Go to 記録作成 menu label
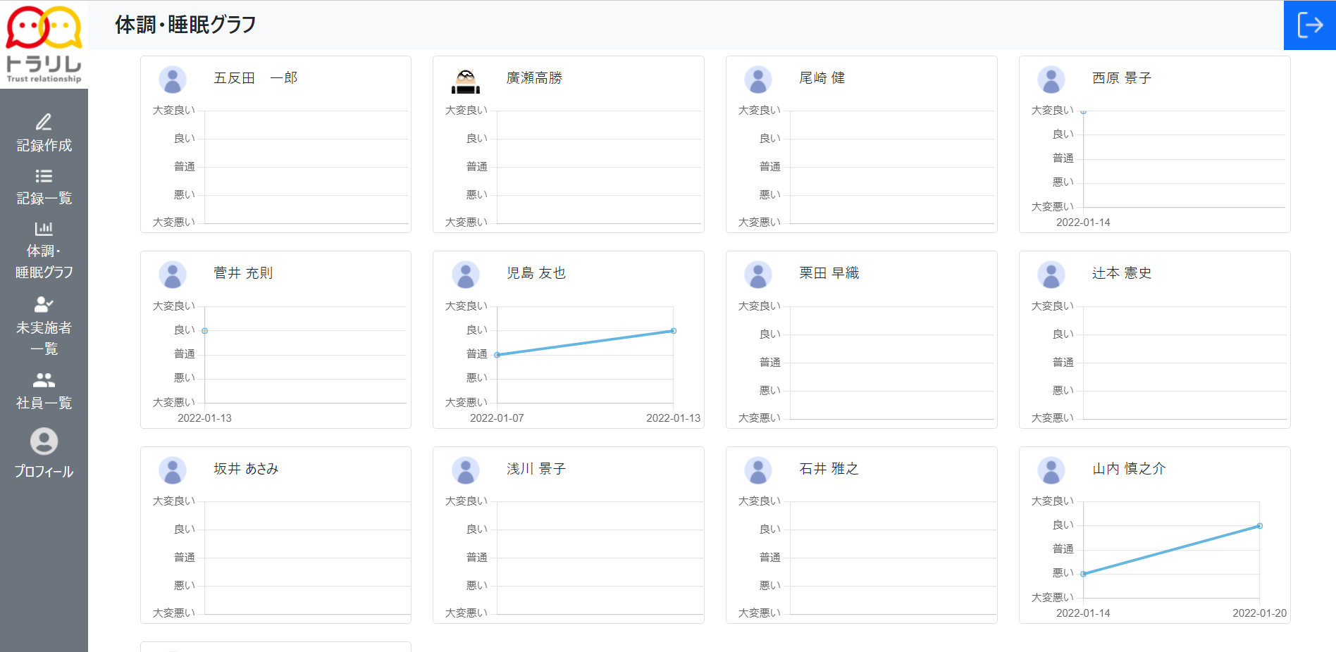1336x652 pixels. click(44, 145)
